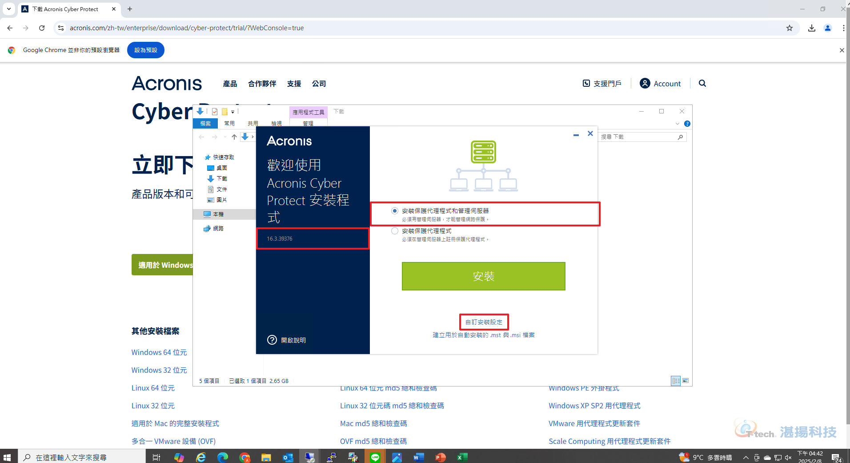Close the Acronis installer dialog
The height and width of the screenshot is (463, 850).
click(590, 133)
